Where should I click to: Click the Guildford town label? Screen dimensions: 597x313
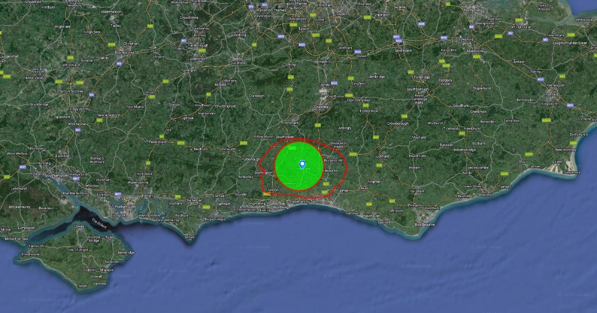coord(237,63)
